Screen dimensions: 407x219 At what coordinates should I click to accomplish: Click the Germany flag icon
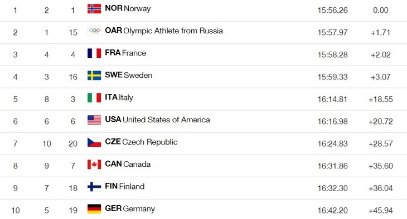94,209
